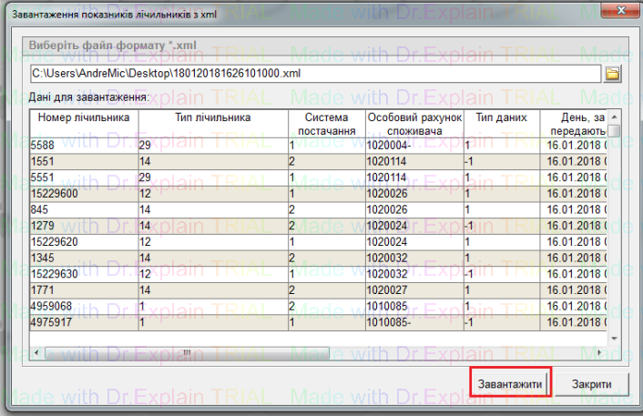Click the folder browse icon beside file path
643x416 pixels.
point(613,74)
